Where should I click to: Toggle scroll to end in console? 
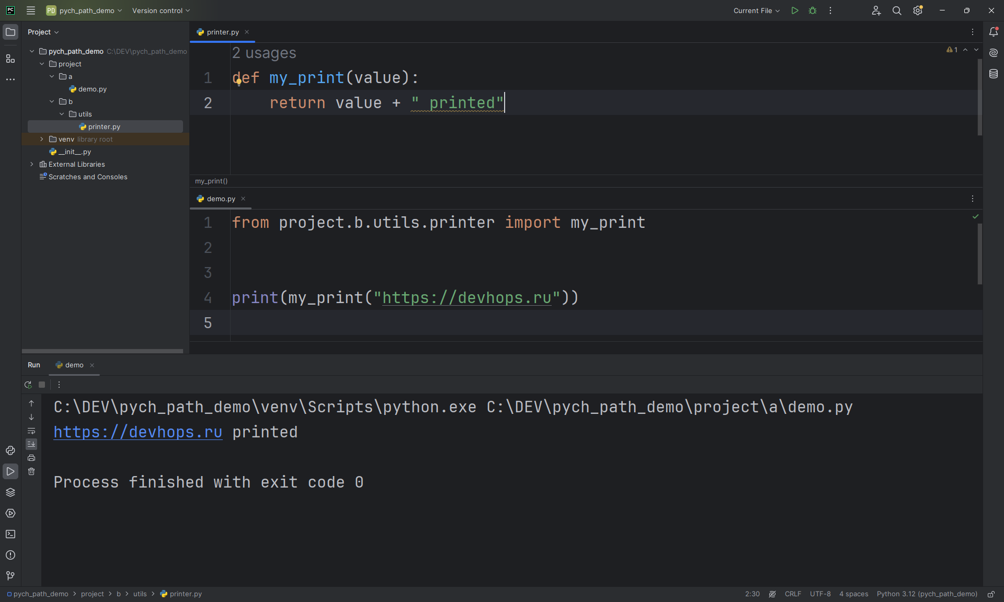pyautogui.click(x=31, y=444)
